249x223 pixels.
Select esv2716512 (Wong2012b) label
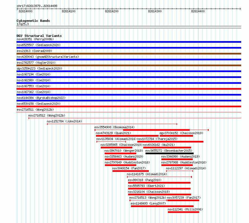pos(47,115)
